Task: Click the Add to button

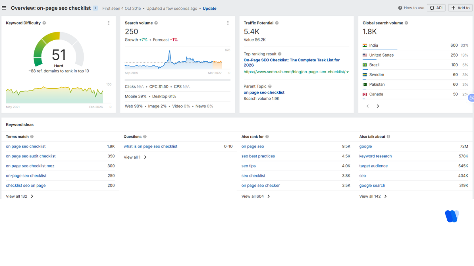Action: (x=460, y=8)
